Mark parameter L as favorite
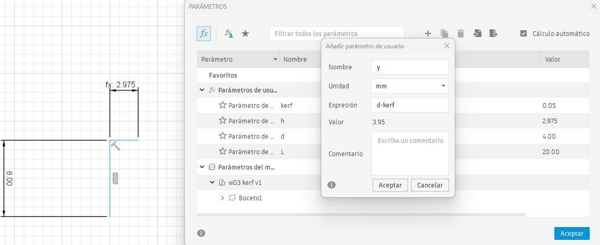 point(223,152)
